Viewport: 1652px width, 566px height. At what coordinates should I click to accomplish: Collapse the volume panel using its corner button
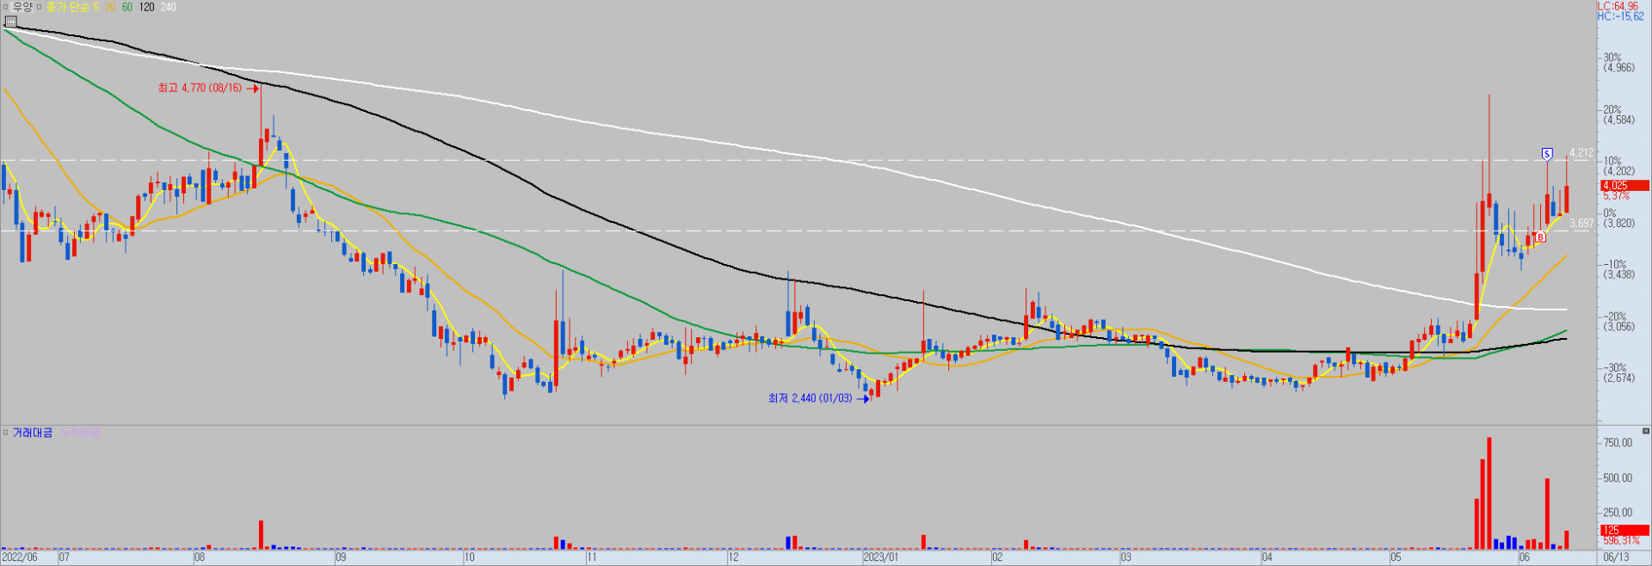[x=1646, y=431]
